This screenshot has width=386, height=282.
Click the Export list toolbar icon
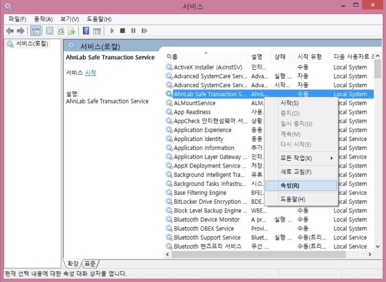(x=71, y=31)
